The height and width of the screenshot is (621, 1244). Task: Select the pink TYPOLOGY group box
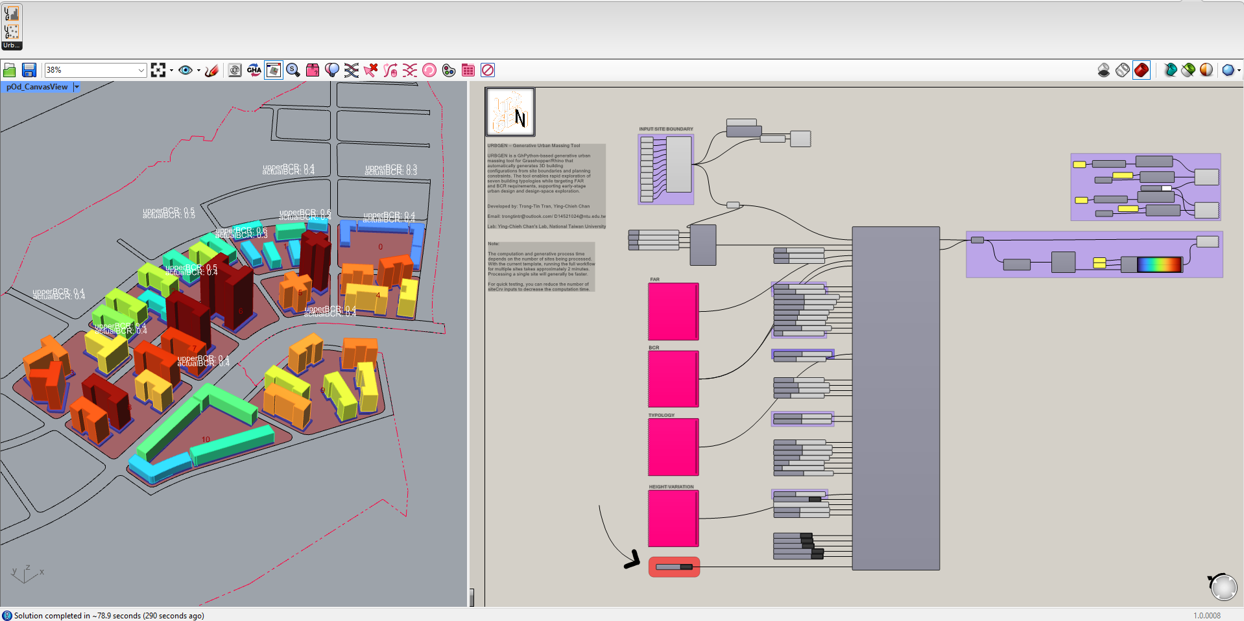click(x=673, y=447)
